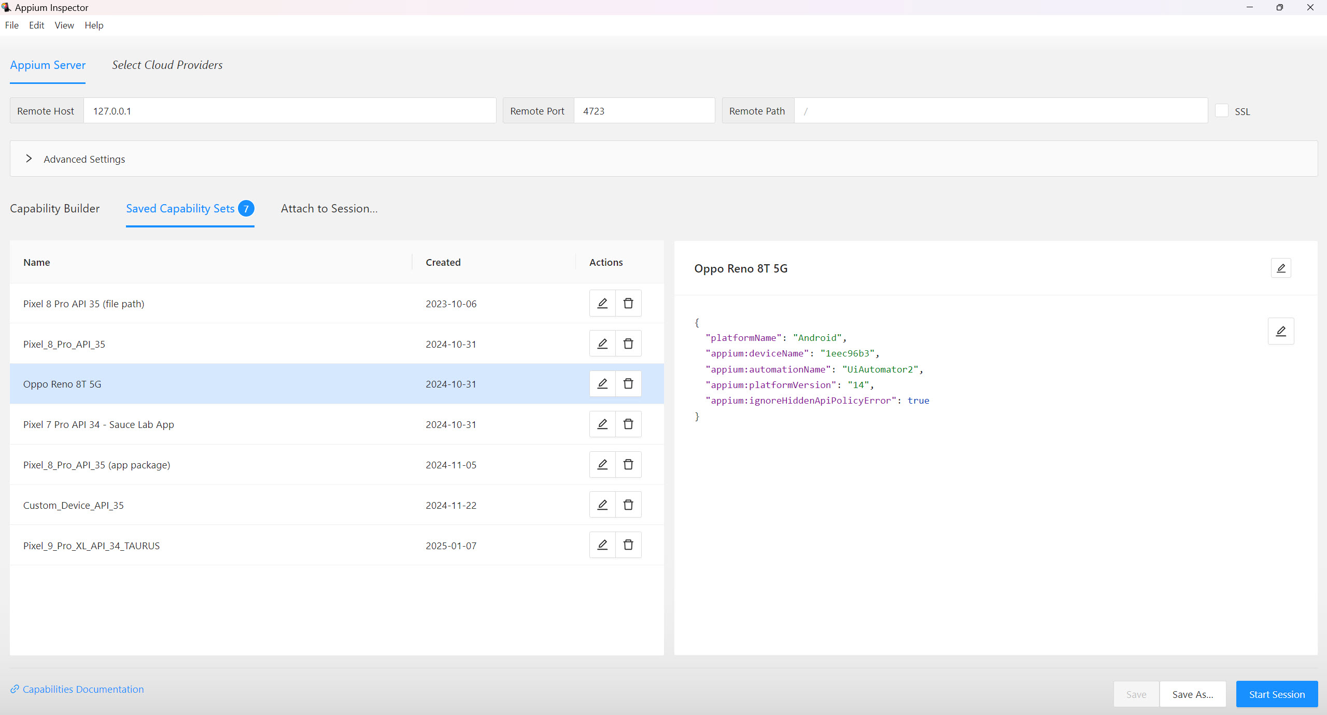Focus the Remote Host input field
Image resolution: width=1327 pixels, height=715 pixels.
(x=290, y=111)
